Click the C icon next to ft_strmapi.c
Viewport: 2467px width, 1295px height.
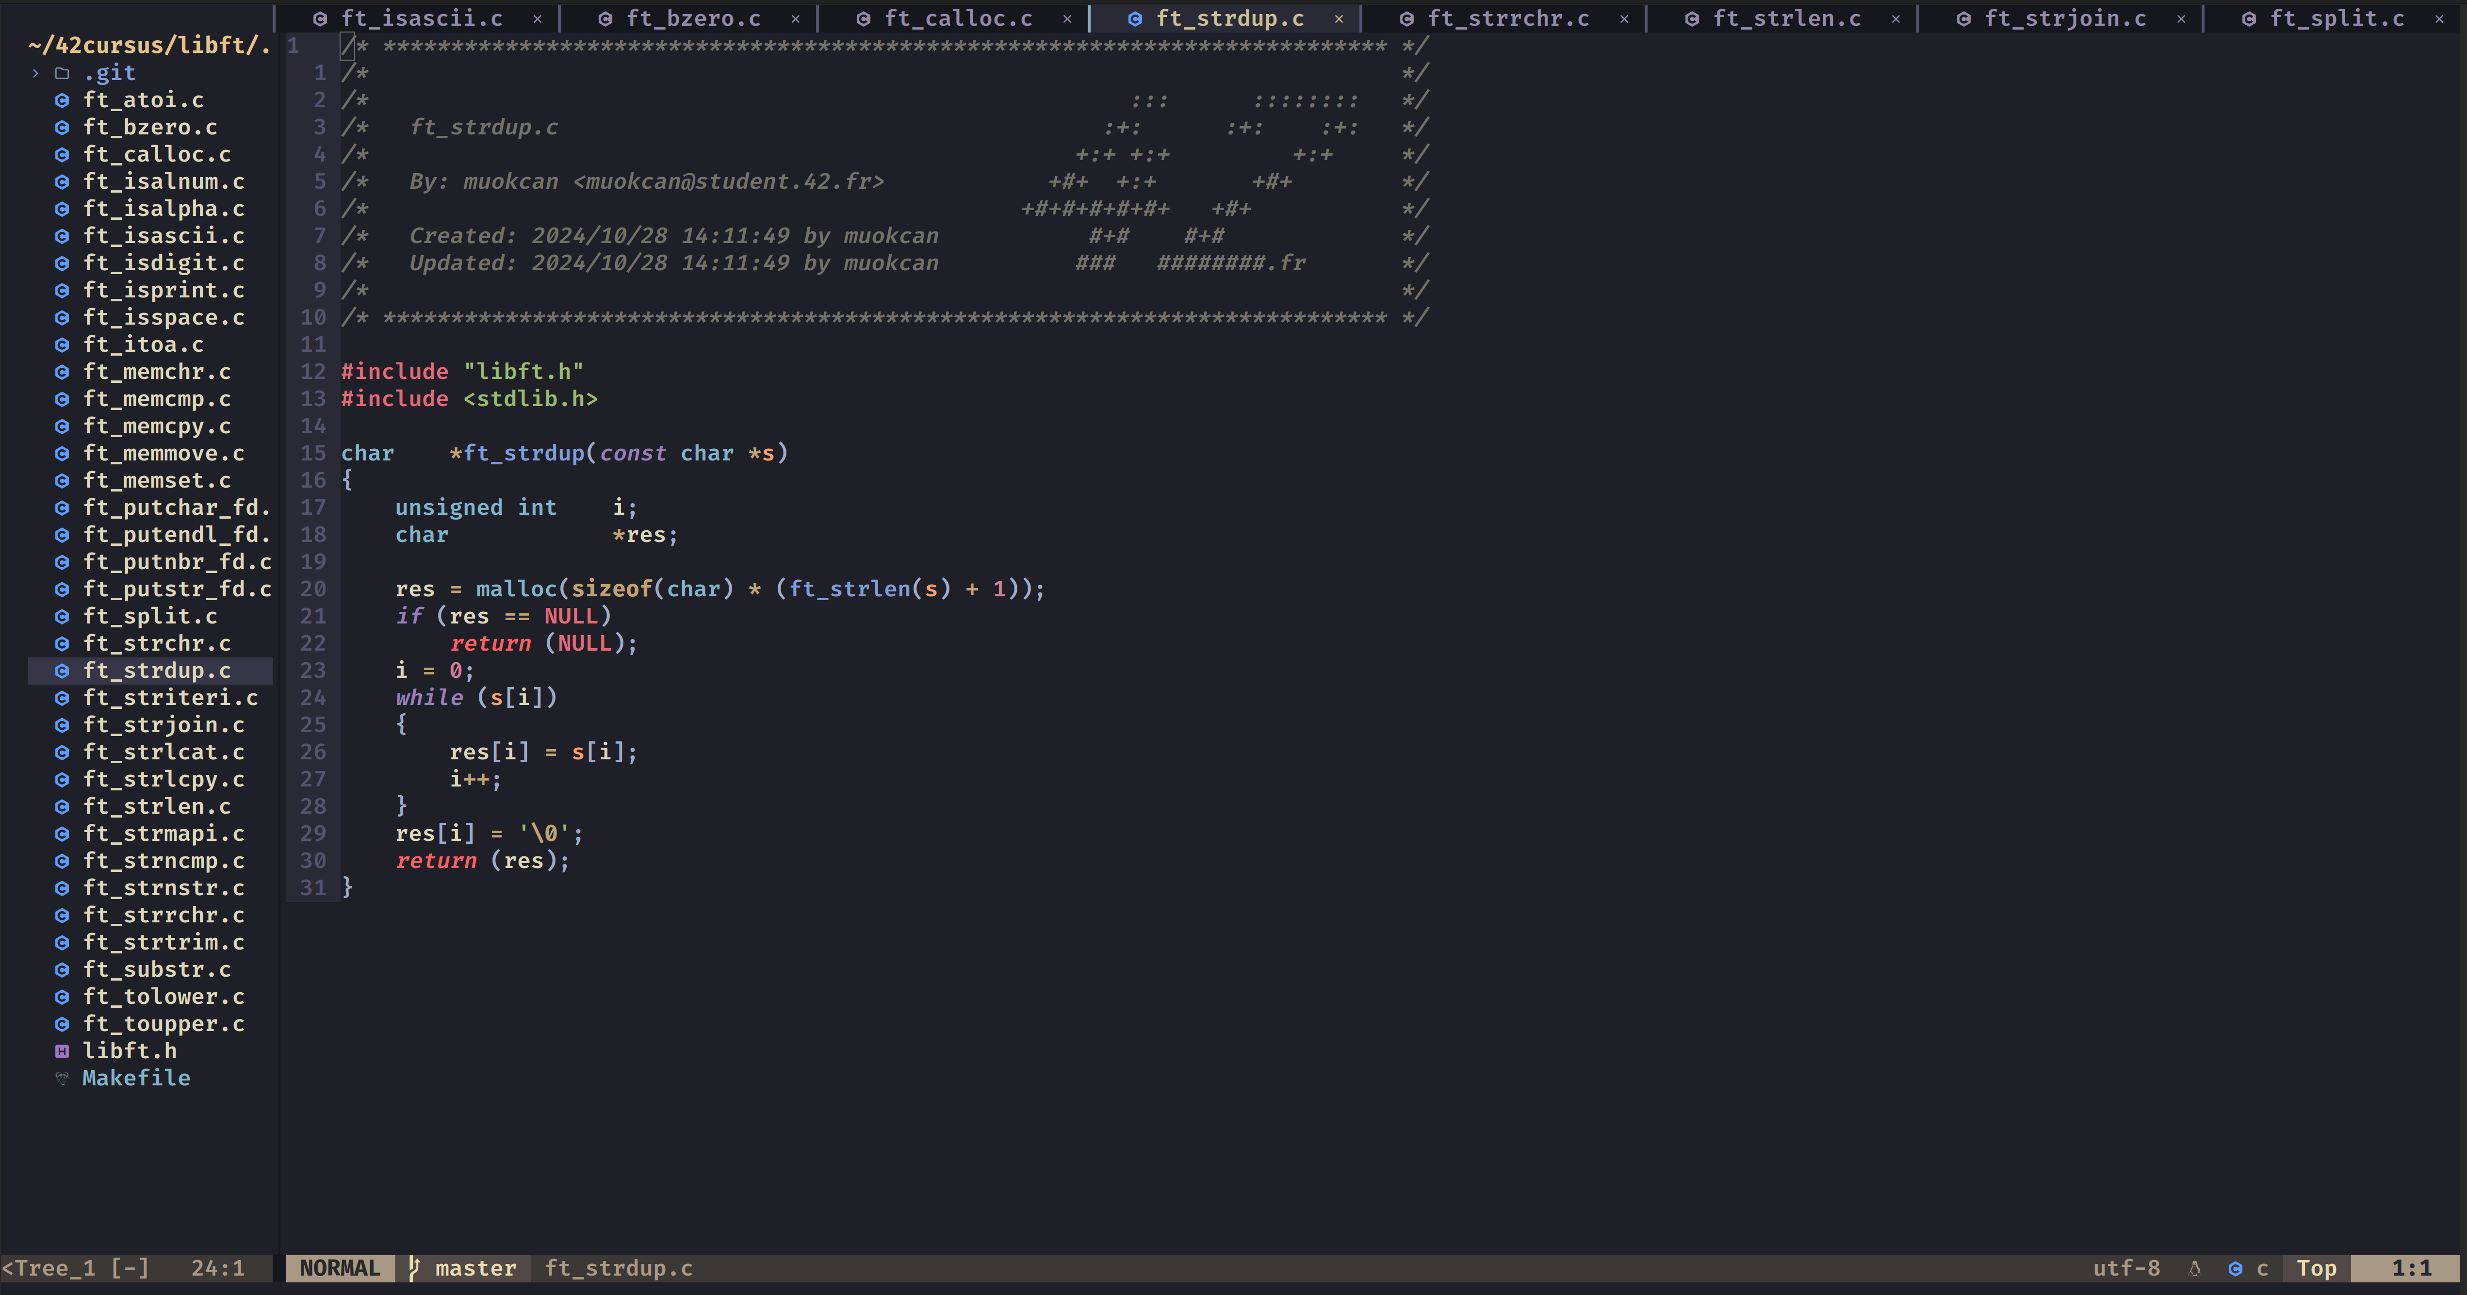pyautogui.click(x=62, y=833)
